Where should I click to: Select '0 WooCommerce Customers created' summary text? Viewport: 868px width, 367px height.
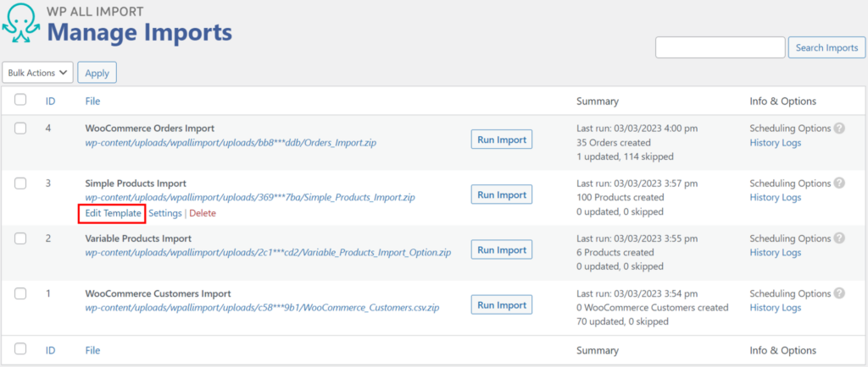(x=652, y=308)
